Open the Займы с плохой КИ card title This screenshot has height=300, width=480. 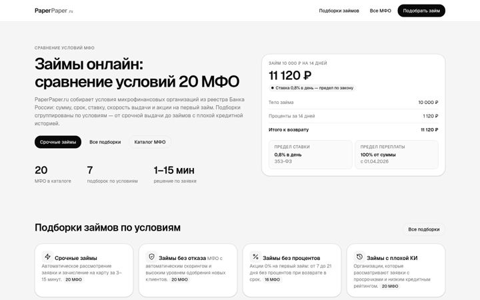392,258
